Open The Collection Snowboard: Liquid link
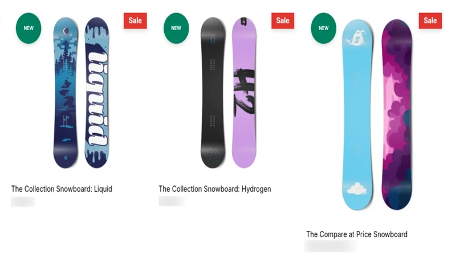The height and width of the screenshot is (256, 456). tap(62, 189)
